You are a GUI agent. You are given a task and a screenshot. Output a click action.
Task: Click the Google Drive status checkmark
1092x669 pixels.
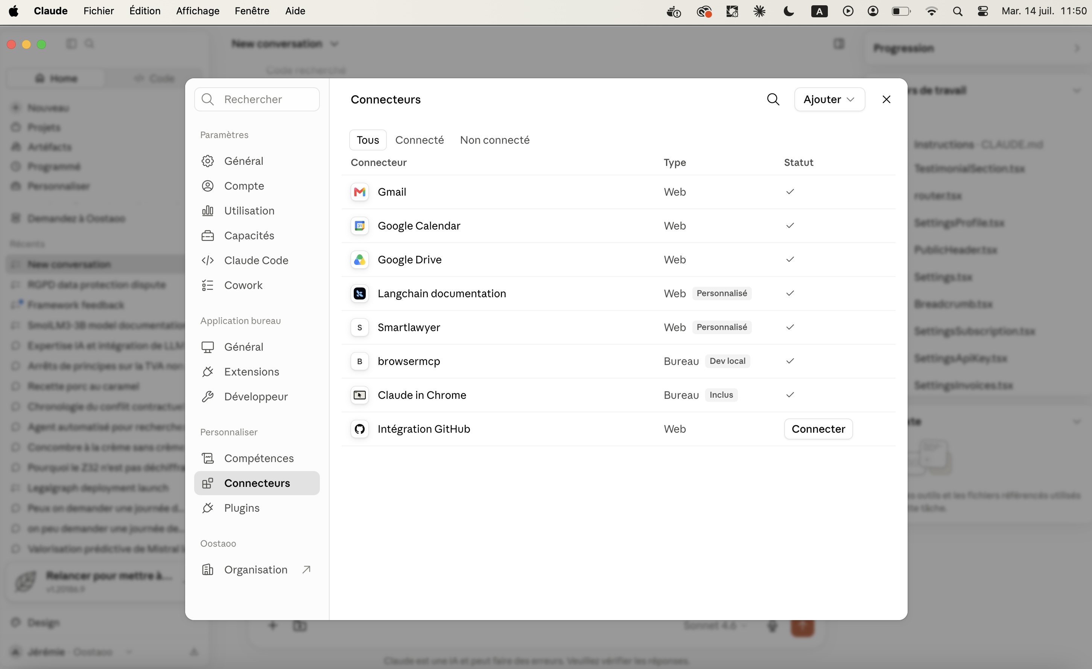[790, 259]
